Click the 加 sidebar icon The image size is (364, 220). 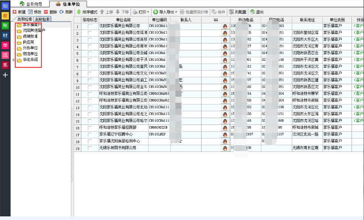click(x=5, y=6)
